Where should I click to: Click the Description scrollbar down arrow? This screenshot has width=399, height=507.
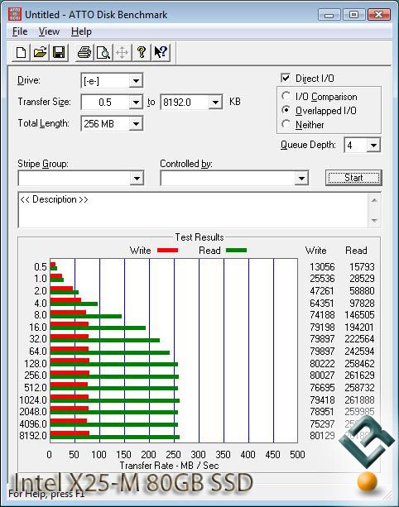coord(374,221)
